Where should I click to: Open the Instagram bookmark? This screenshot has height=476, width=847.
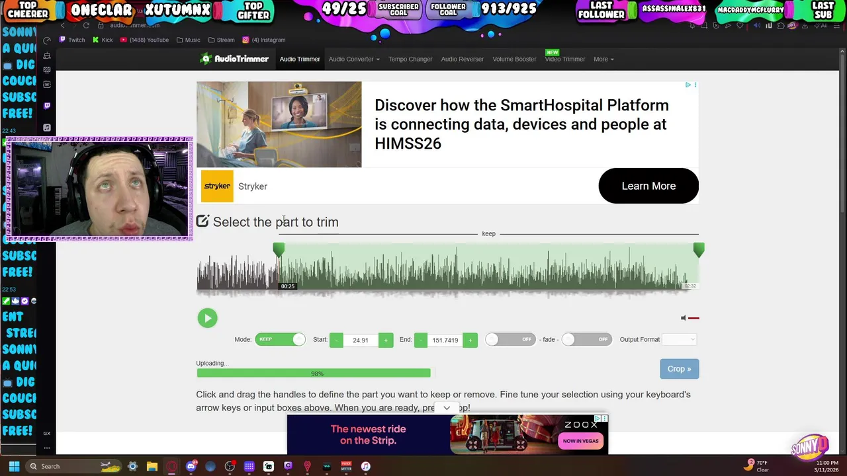[x=264, y=40]
